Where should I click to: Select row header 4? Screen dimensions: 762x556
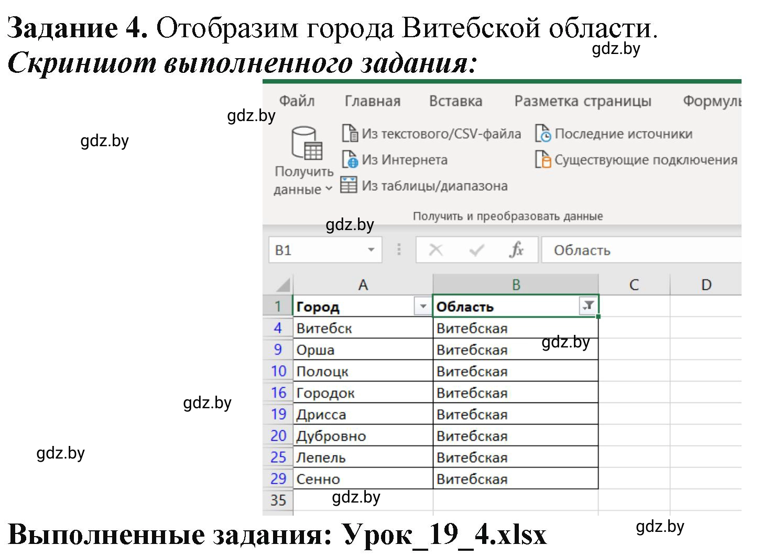coord(278,328)
